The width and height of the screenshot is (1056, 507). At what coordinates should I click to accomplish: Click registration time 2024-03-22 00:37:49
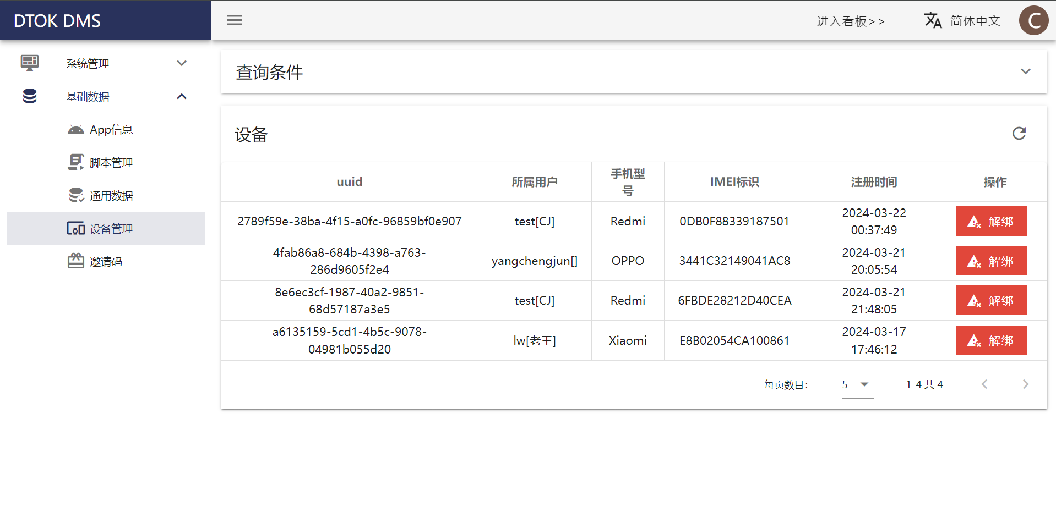[874, 221]
